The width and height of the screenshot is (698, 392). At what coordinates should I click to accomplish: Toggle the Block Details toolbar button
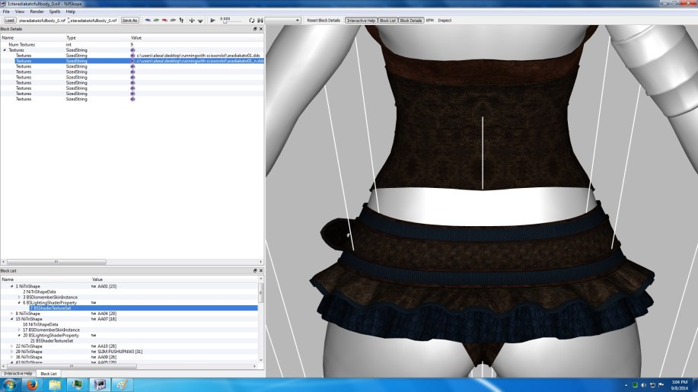click(411, 20)
